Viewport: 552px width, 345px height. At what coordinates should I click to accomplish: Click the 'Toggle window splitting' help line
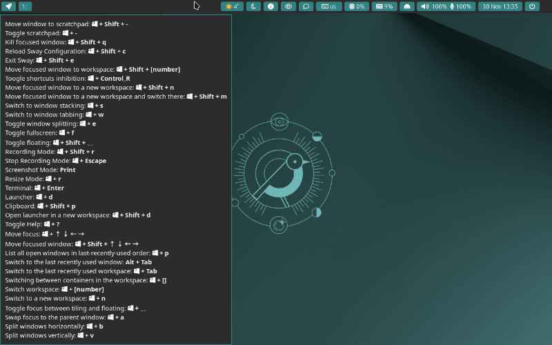50,124
